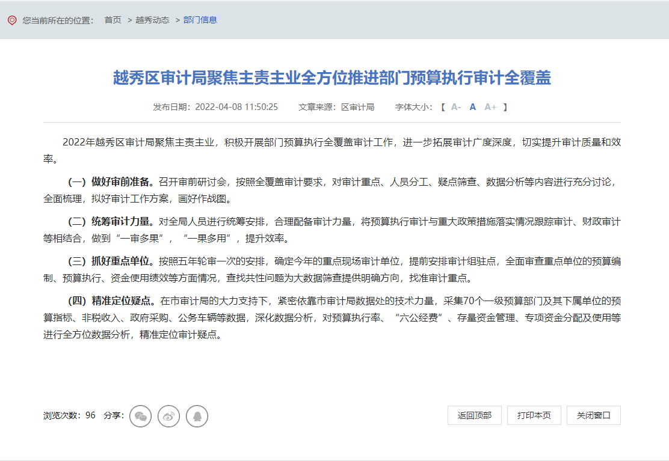Go to 首页 in breadcrumb
The width and height of the screenshot is (669, 461).
point(113,20)
